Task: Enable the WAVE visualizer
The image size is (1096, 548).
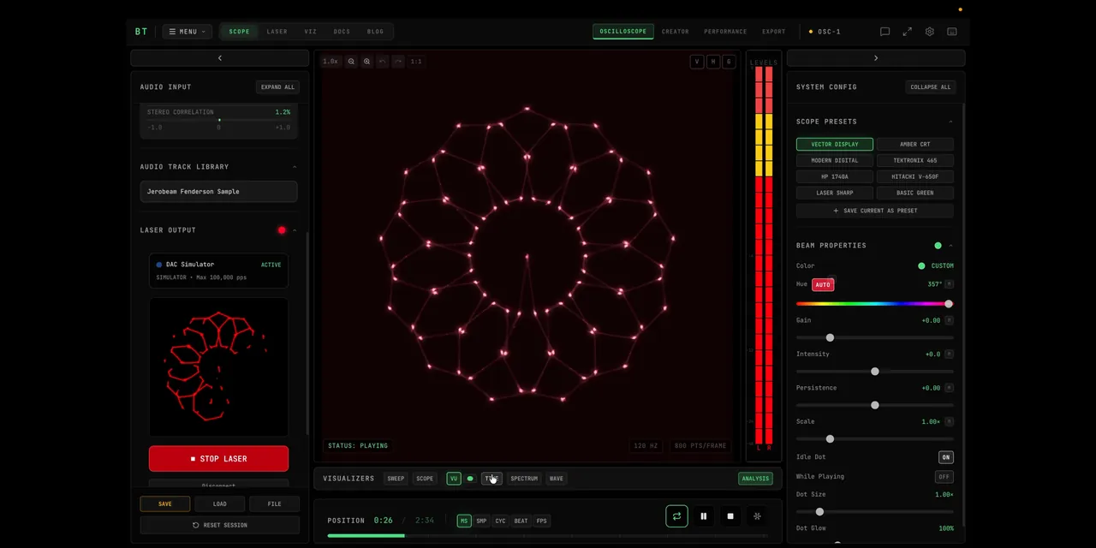Action: (x=557, y=479)
